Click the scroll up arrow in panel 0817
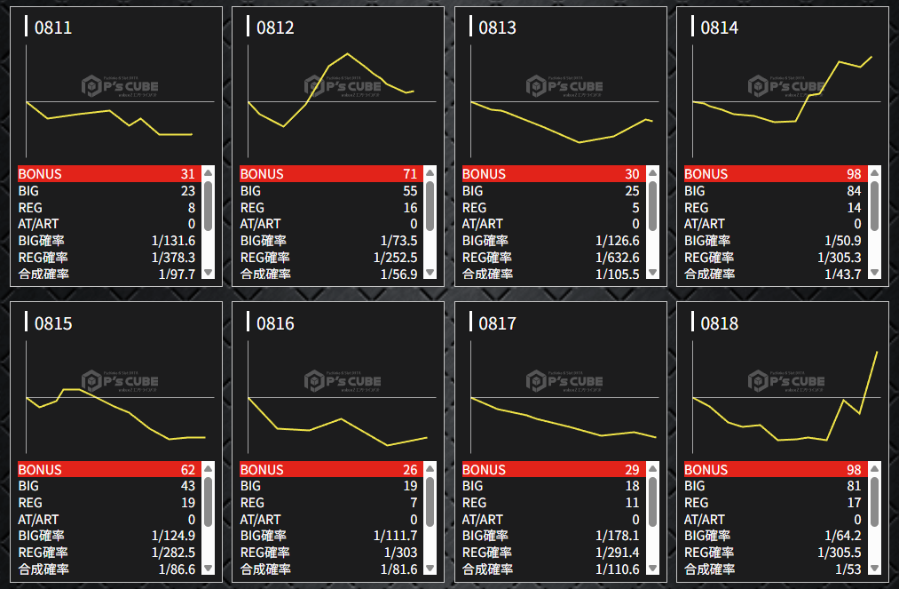The width and height of the screenshot is (899, 589). (652, 468)
